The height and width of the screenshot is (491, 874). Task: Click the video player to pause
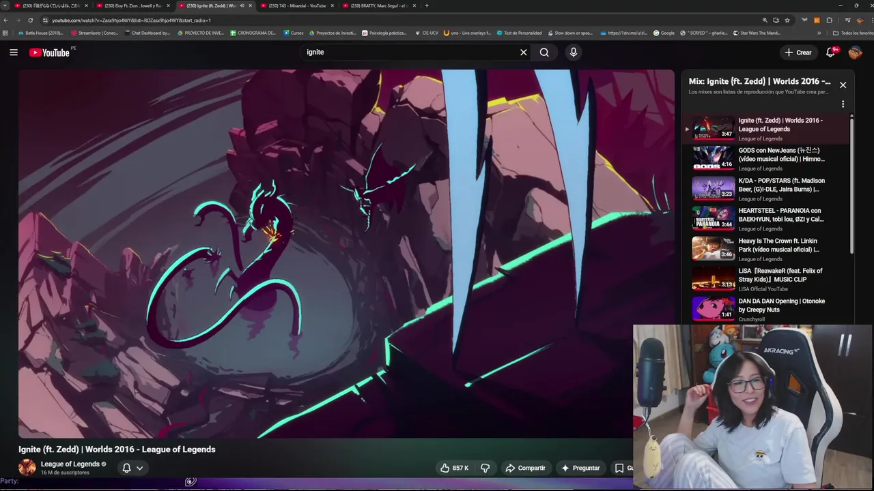point(346,253)
